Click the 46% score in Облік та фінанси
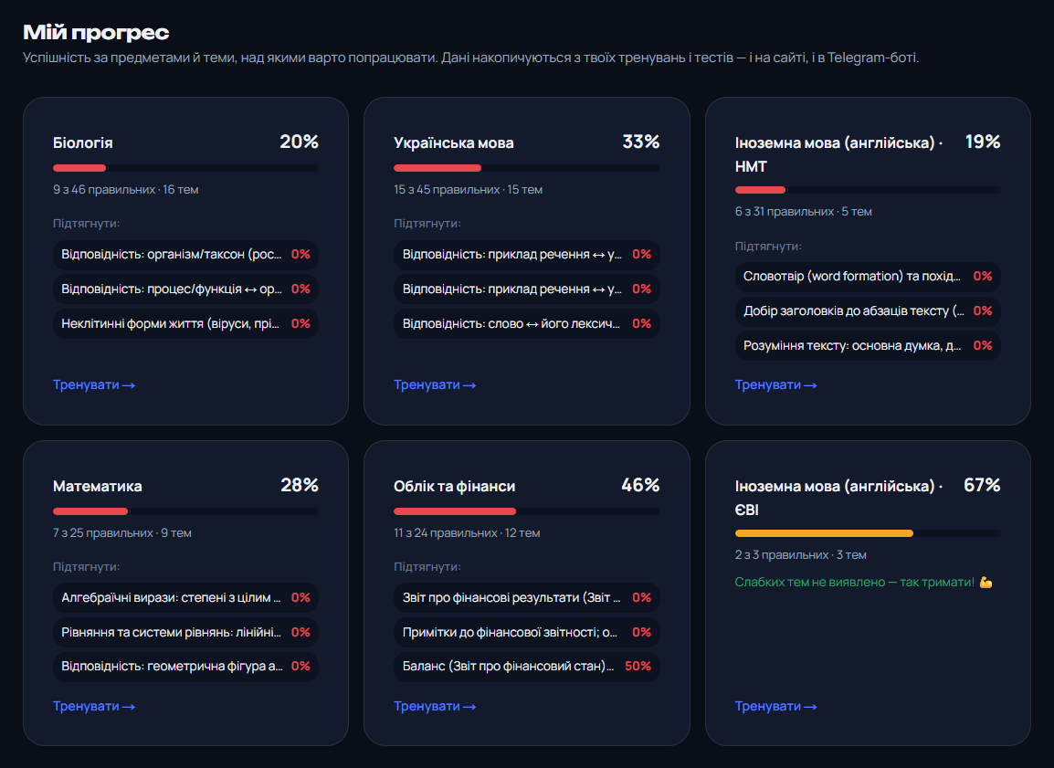 coord(640,485)
